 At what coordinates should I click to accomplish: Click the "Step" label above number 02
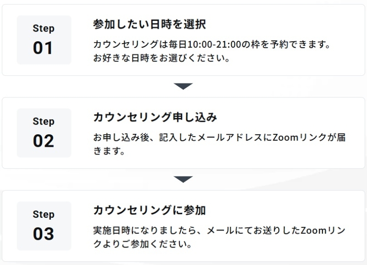[x=44, y=121]
